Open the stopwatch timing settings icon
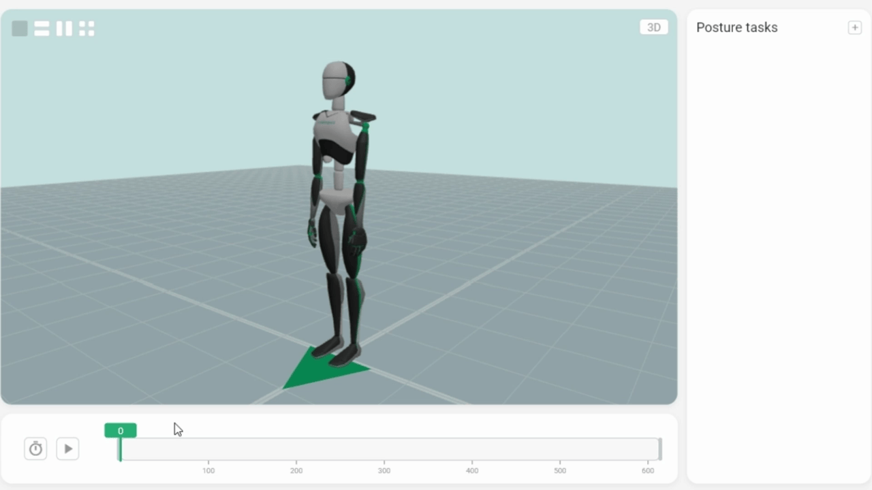 (x=35, y=448)
